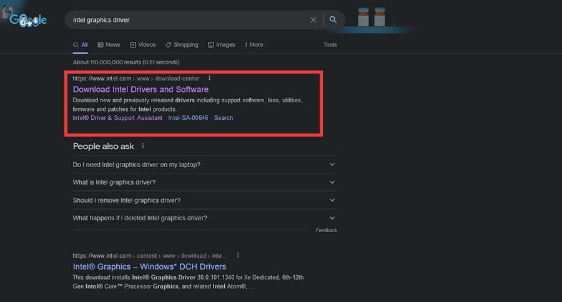562x302 pixels.
Task: Click the About 110,000,000 results text
Action: 126,62
